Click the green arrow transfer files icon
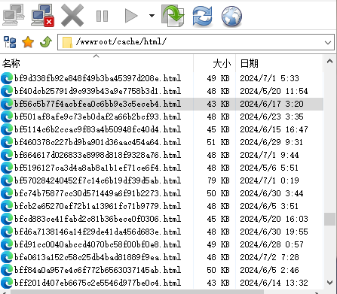 [x=173, y=16]
